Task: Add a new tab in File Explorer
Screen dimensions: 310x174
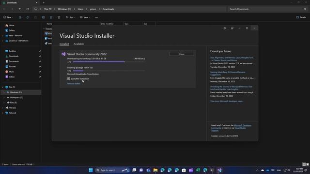Action: tap(44, 3)
